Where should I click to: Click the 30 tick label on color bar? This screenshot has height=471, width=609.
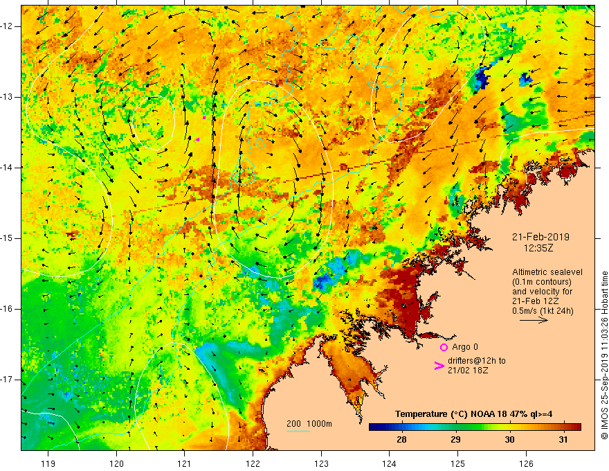[509, 440]
